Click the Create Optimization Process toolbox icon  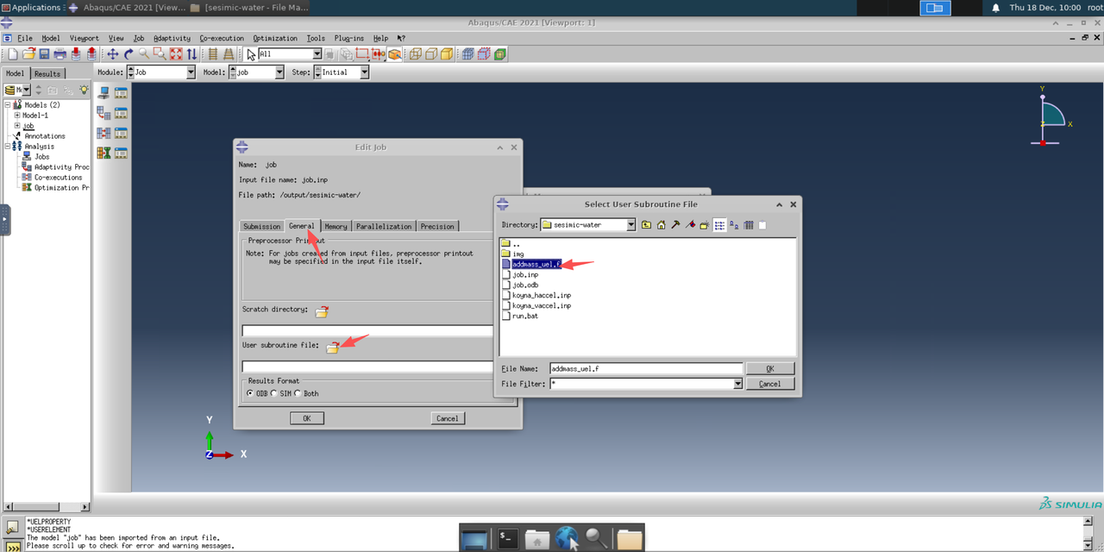(x=103, y=153)
